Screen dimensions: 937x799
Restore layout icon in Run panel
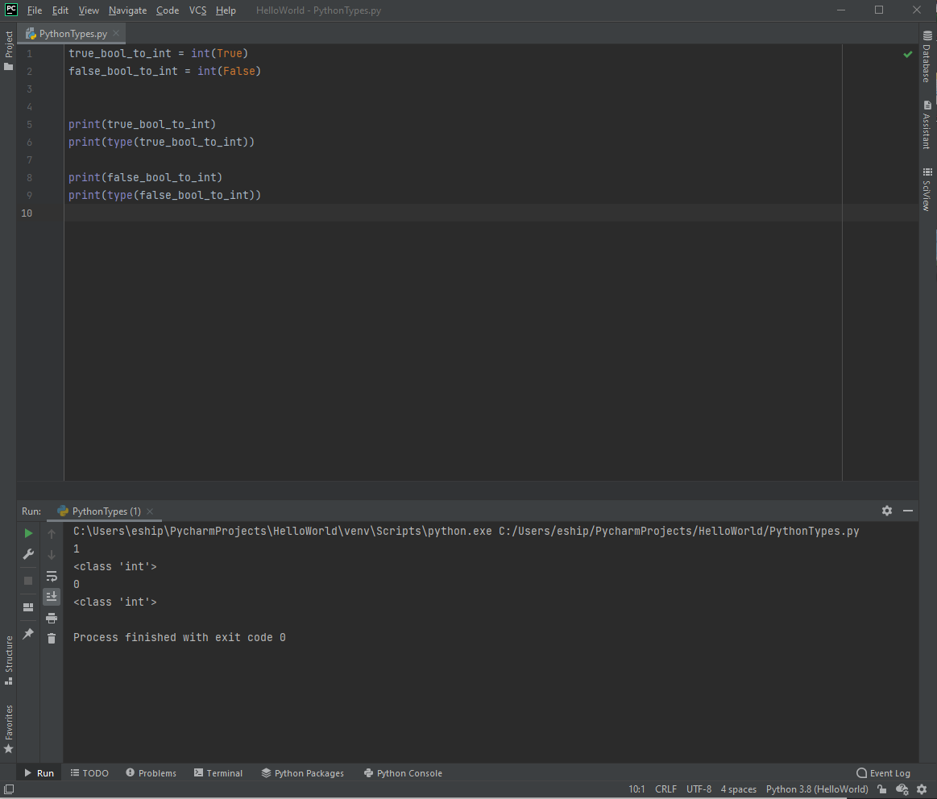tap(28, 607)
